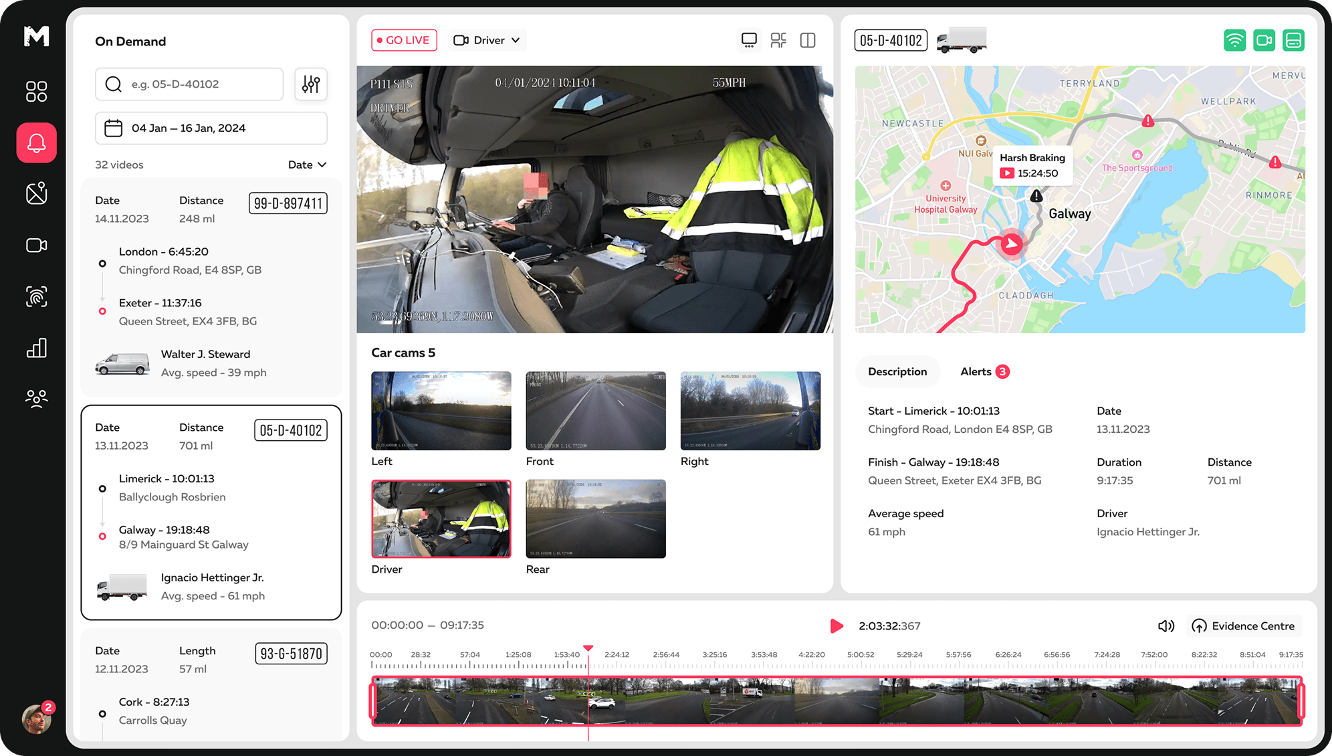Viewport: 1332px width, 756px height.
Task: Toggle the volume speaker icon
Action: tap(1165, 626)
